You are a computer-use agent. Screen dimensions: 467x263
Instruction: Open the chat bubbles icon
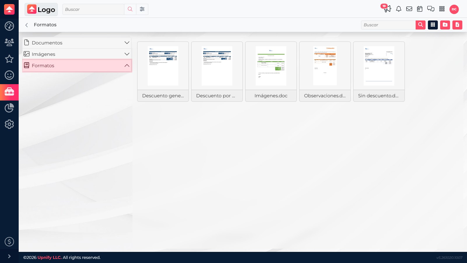[431, 9]
